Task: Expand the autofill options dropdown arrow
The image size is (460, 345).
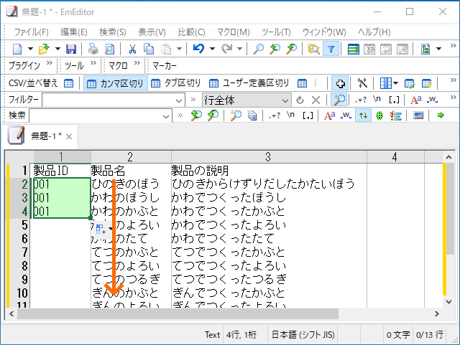Action: tap(110, 228)
